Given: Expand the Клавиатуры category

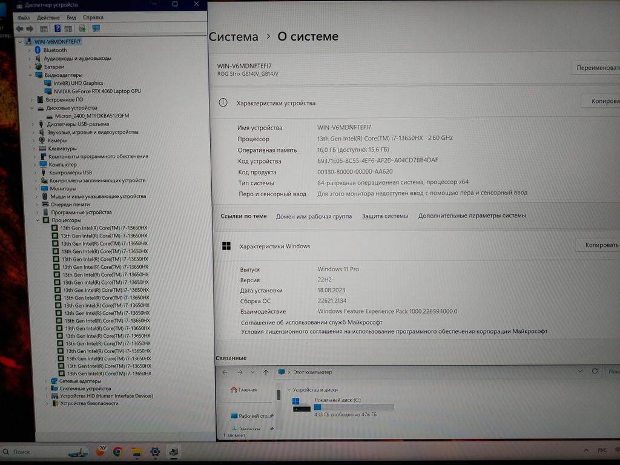Looking at the screenshot, I should [x=33, y=148].
